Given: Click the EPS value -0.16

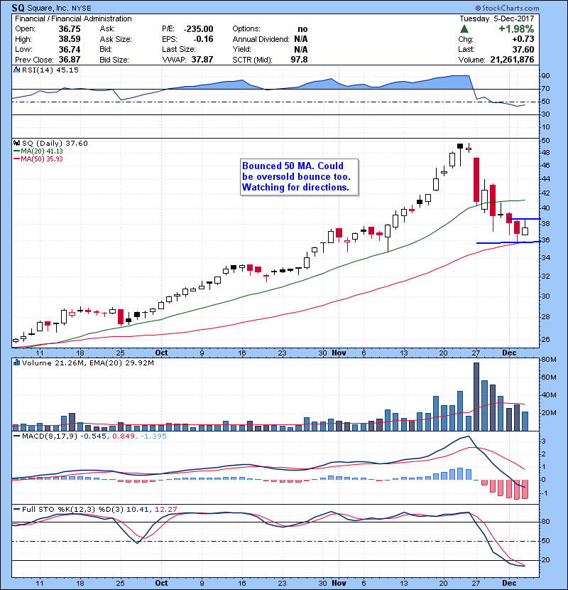Looking at the screenshot, I should (x=203, y=39).
